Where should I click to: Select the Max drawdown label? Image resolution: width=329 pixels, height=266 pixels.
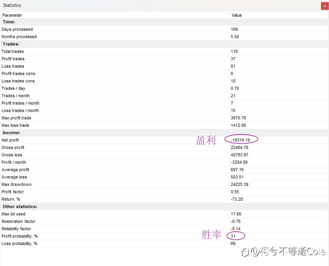(16, 184)
